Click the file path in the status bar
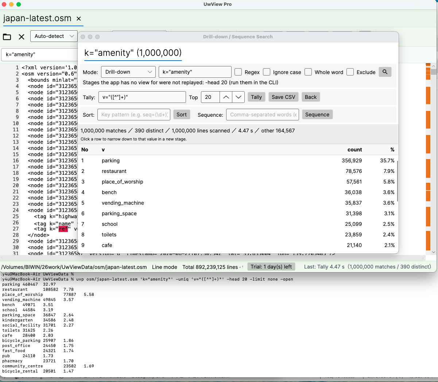Screen dimensions: 438x382 pos(74,267)
